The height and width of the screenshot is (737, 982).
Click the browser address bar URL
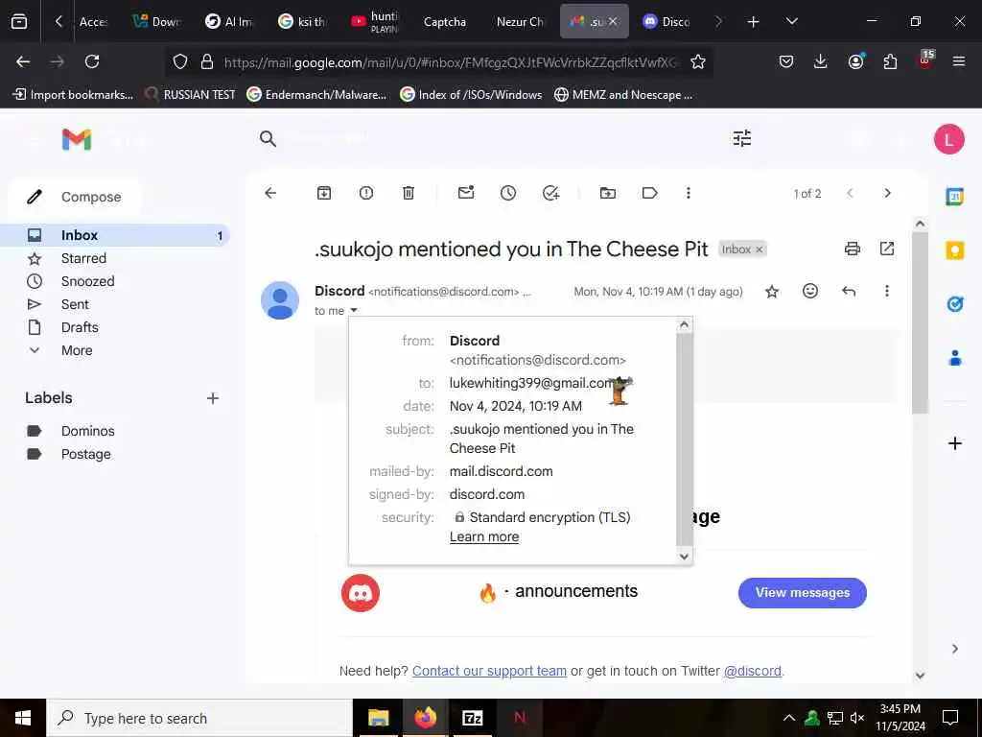point(451,62)
